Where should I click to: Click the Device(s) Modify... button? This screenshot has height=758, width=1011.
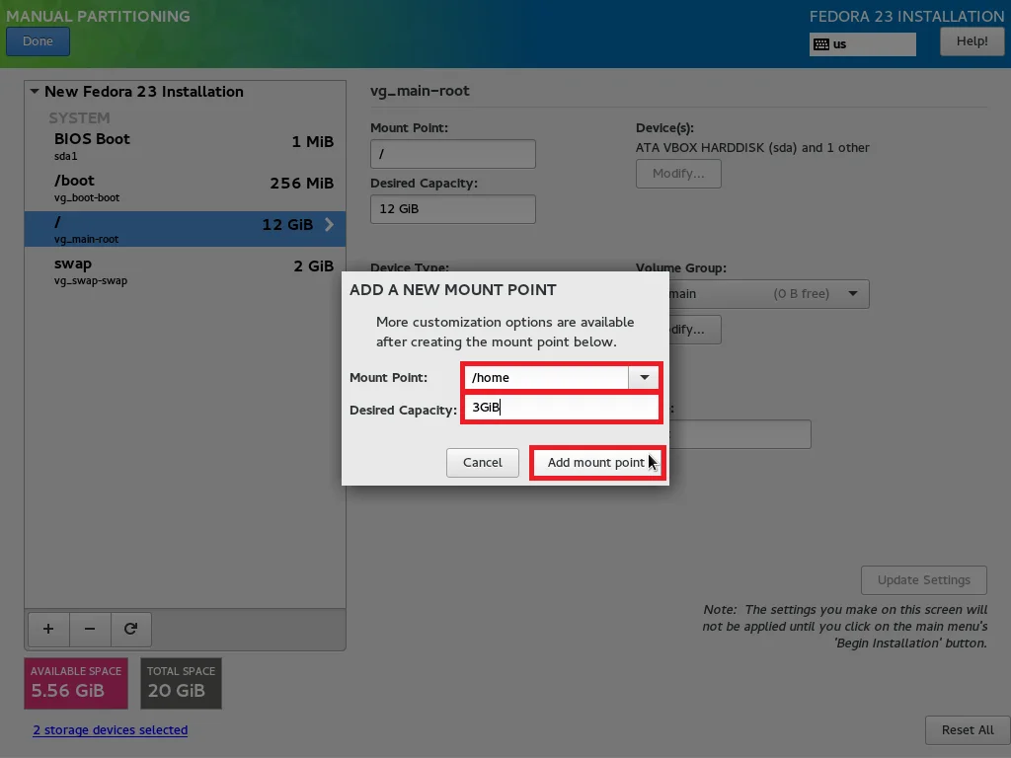tap(678, 174)
